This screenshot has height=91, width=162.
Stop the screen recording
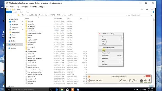pyautogui.click(x=99, y=81)
